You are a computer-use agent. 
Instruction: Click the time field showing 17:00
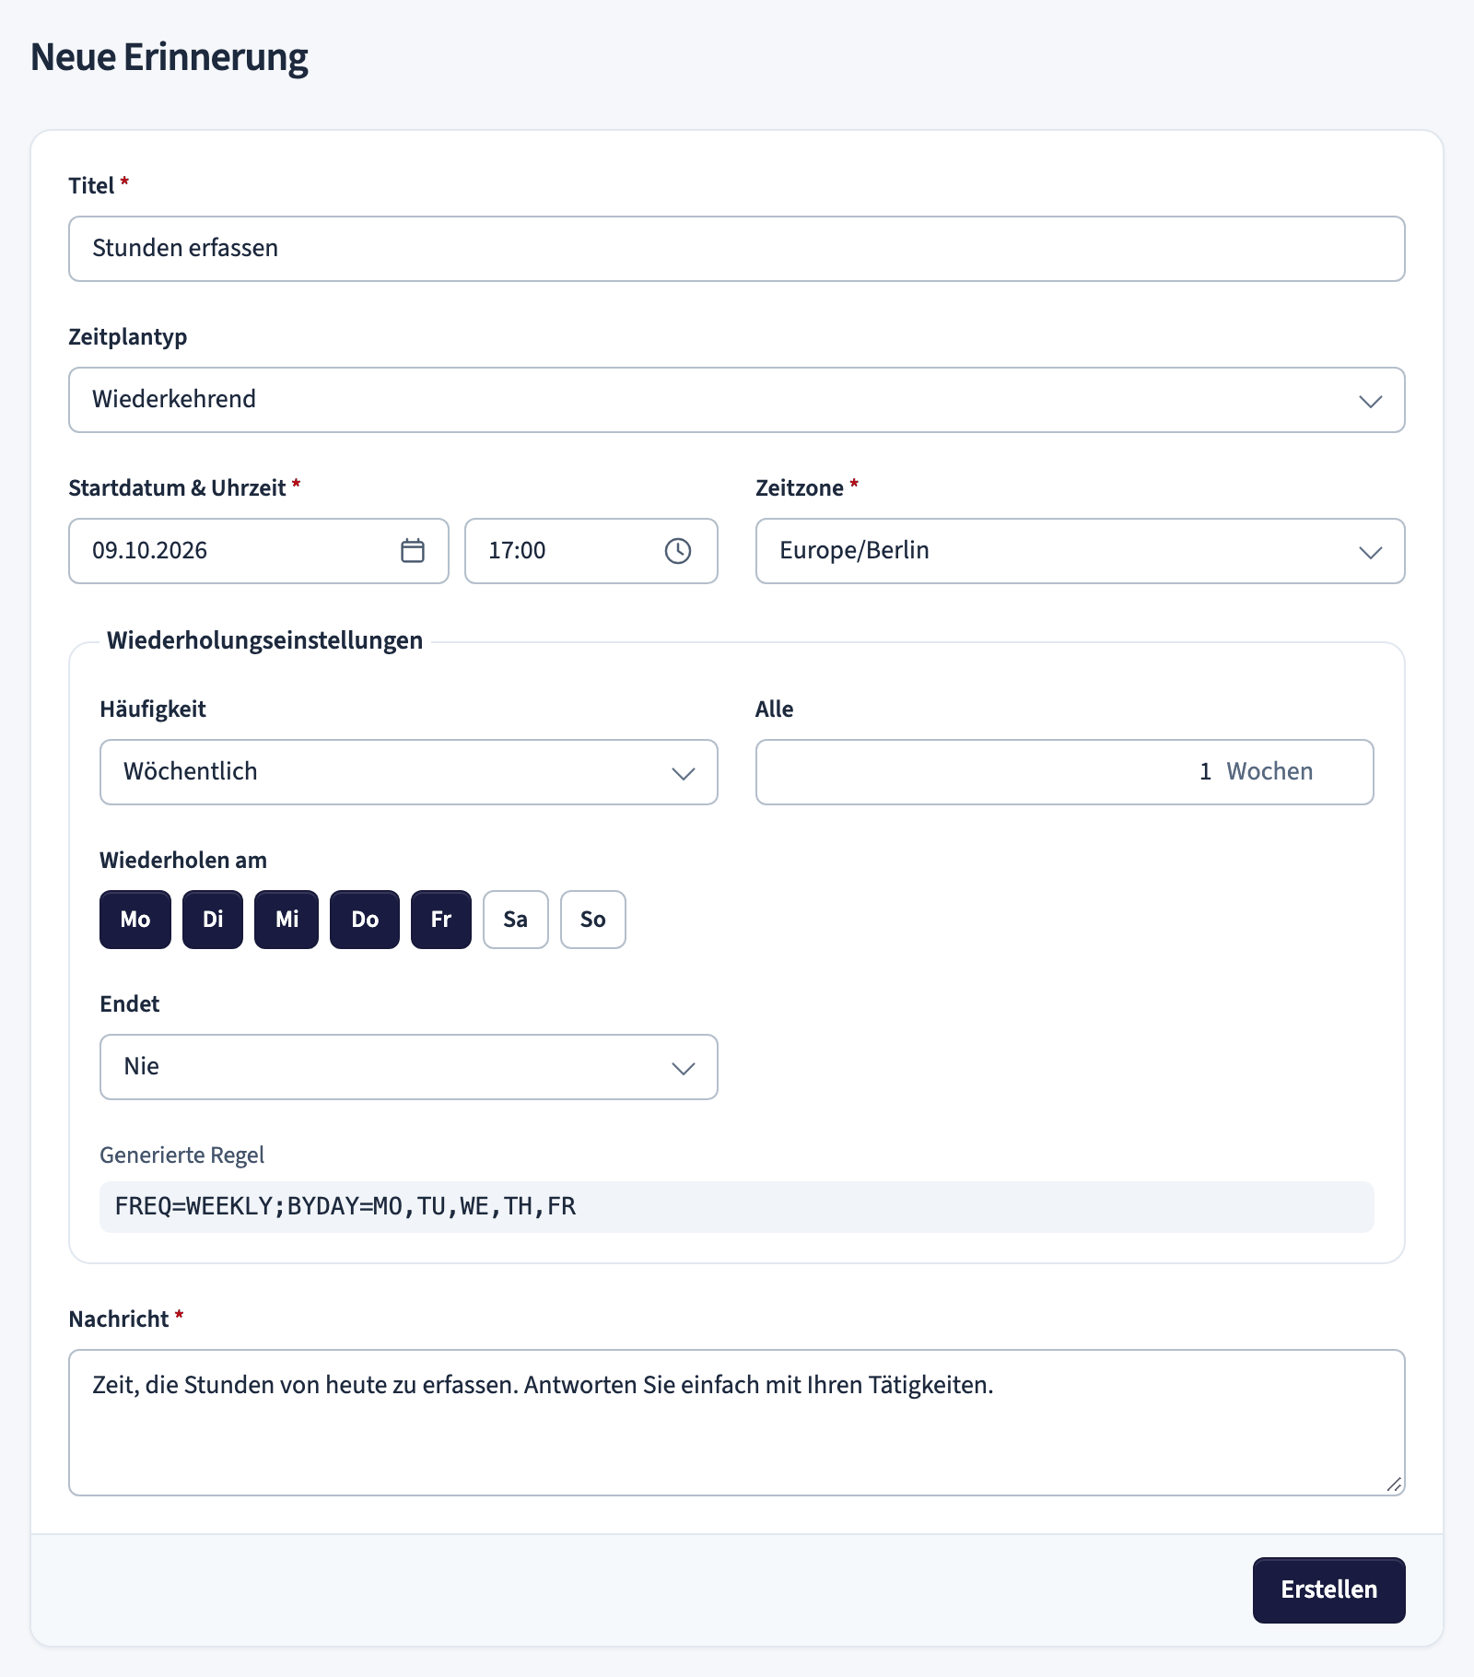[x=591, y=551]
